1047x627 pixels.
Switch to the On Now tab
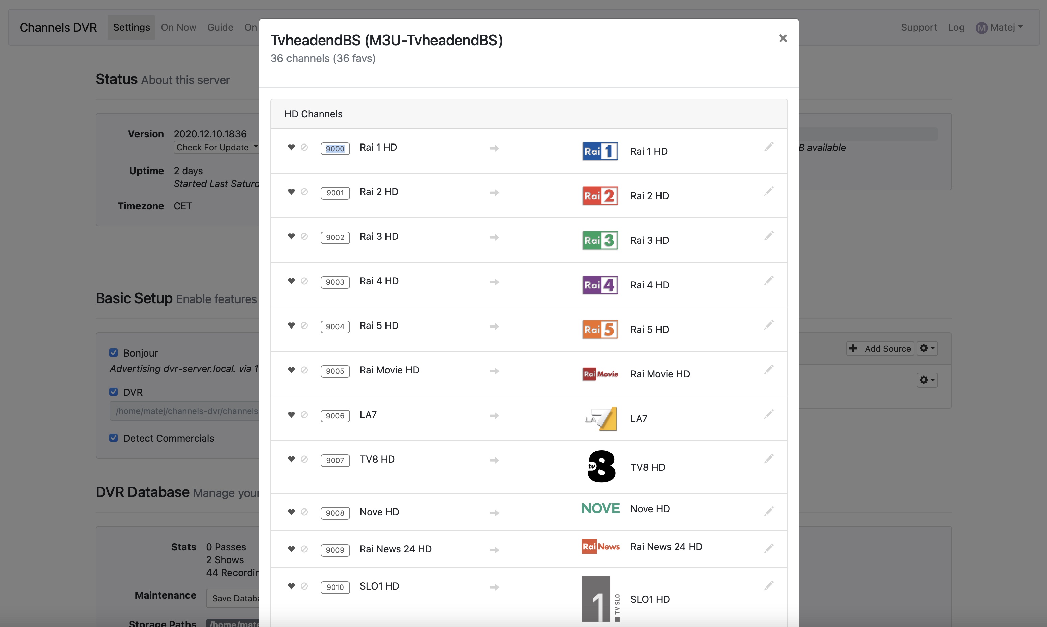pyautogui.click(x=178, y=27)
